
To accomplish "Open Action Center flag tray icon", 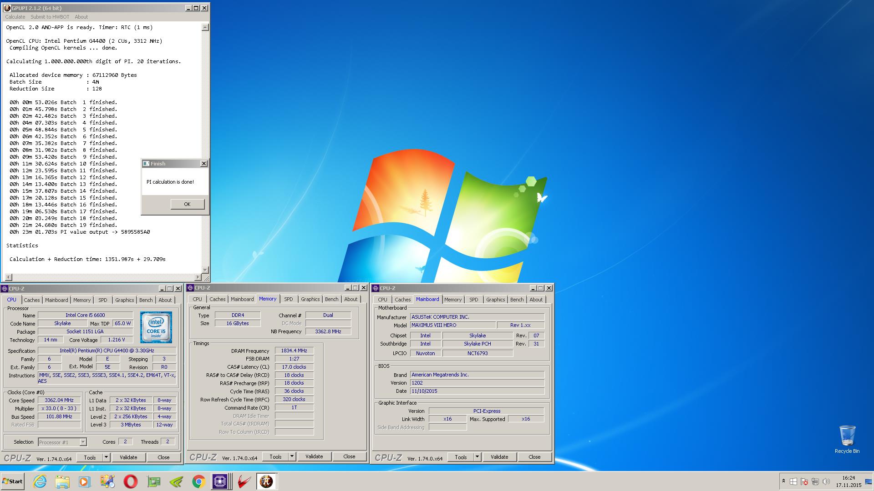I will pos(804,481).
